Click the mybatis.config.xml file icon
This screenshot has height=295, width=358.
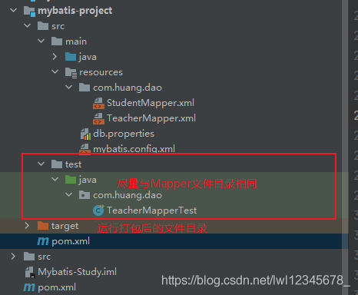click(85, 149)
